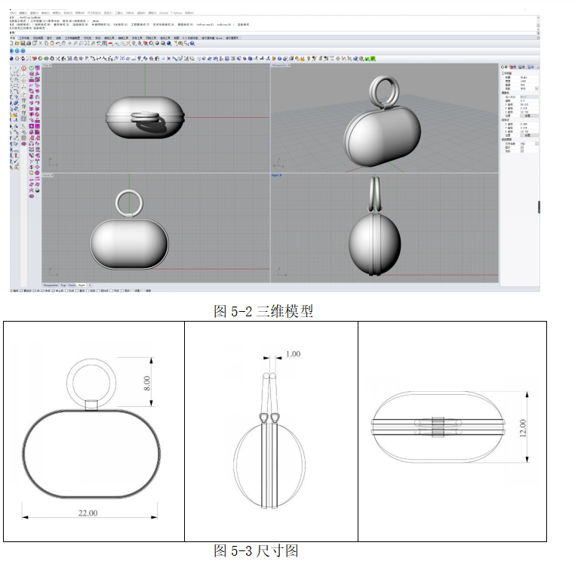581x561 pixels.
Task: Toggle wallpaper 灰阶 checkbox in properties
Action: pyautogui.click(x=522, y=151)
